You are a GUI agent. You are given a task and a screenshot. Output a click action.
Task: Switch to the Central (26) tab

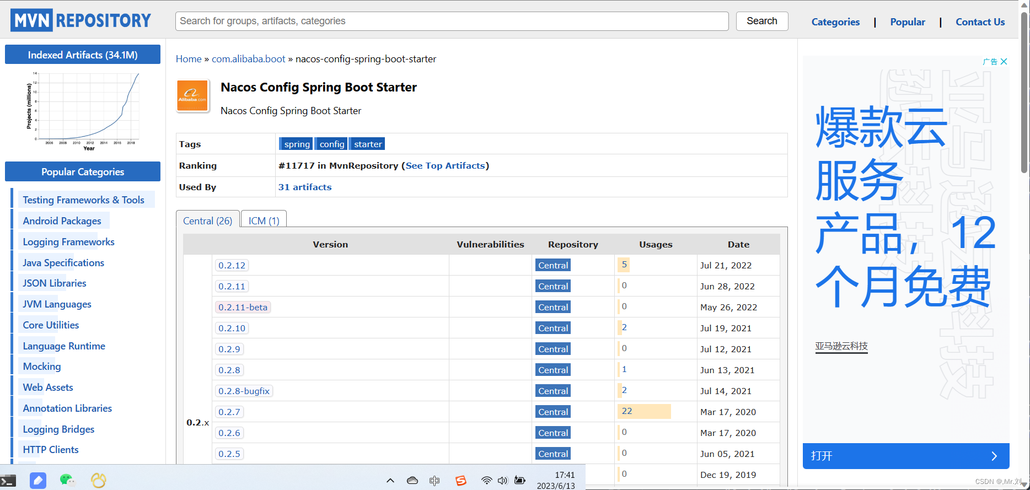point(208,220)
